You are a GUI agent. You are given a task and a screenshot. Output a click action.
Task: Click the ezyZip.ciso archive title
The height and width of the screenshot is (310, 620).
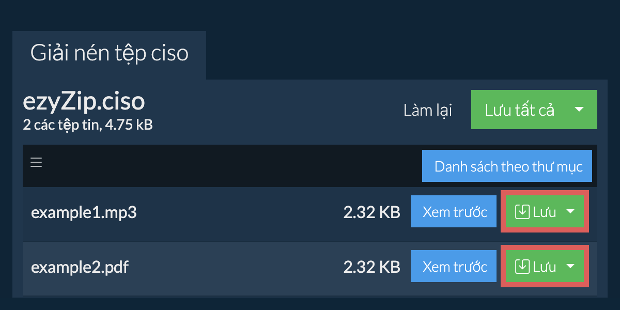pyautogui.click(x=84, y=102)
